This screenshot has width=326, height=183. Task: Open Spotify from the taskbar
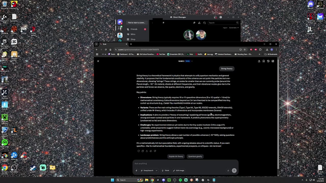[x=180, y=180]
